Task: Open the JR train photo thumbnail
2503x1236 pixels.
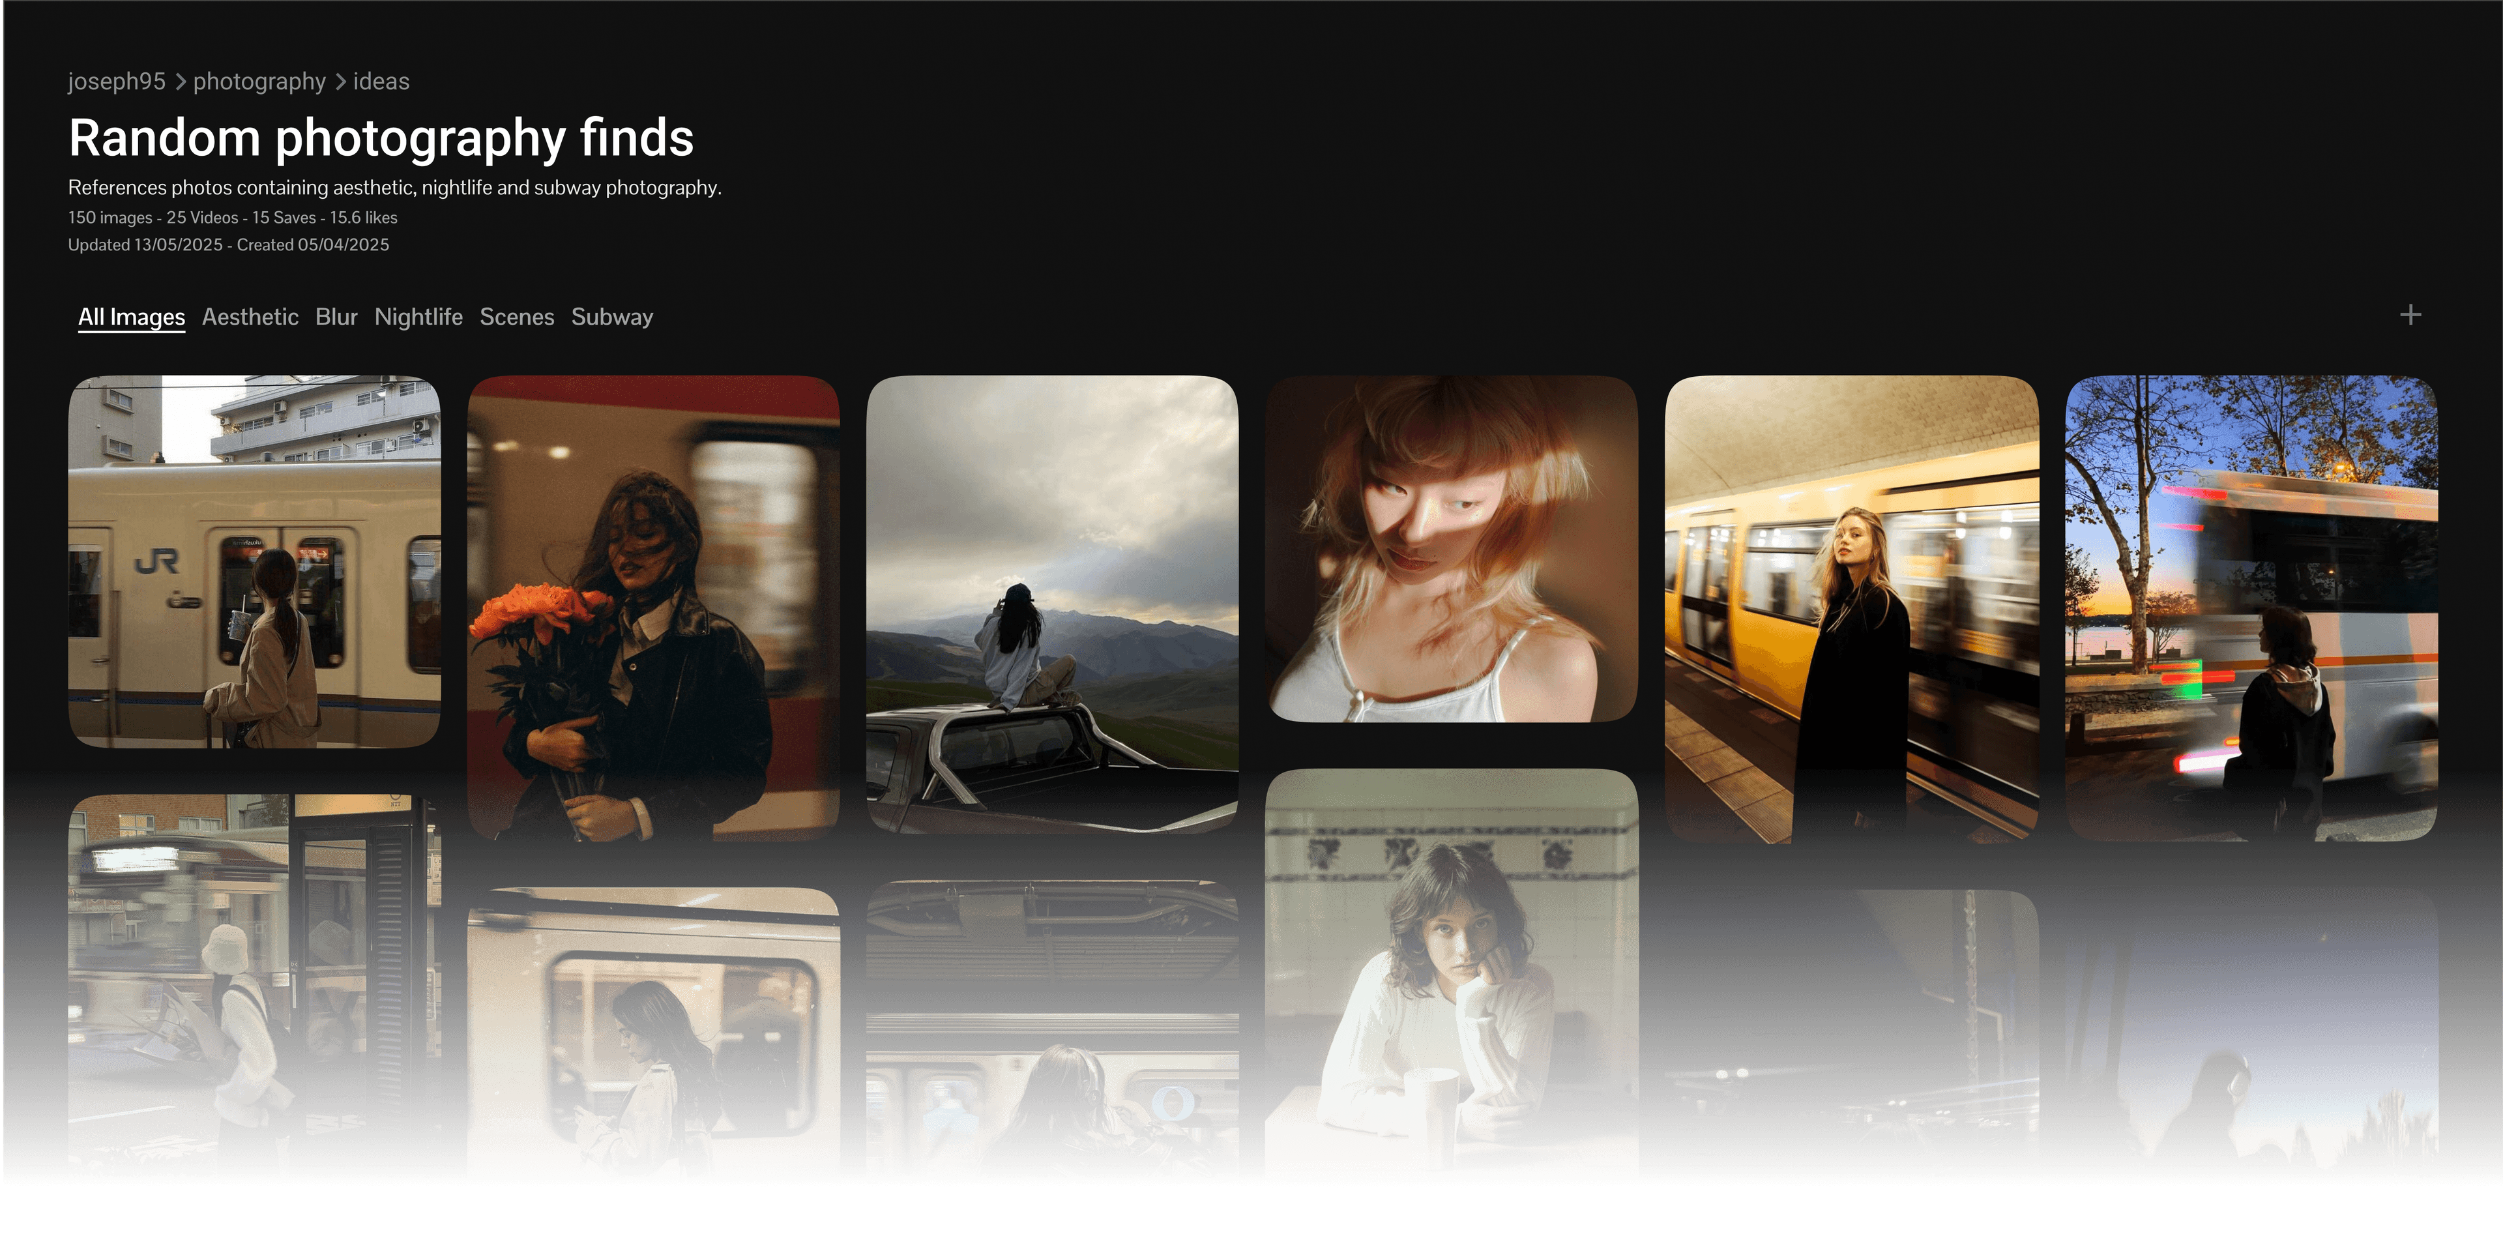Action: 255,562
